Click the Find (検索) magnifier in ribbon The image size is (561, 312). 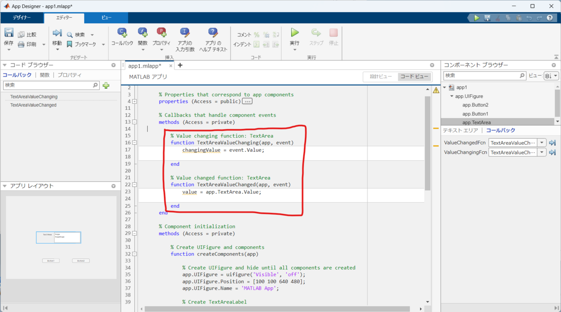(70, 35)
